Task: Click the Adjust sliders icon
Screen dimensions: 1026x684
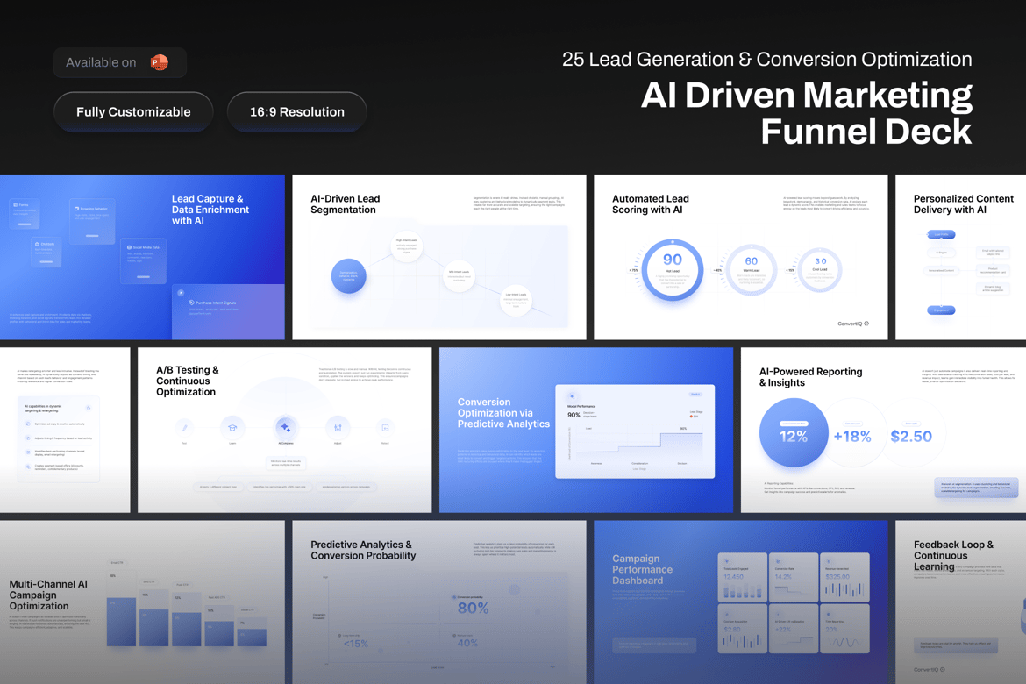Action: coord(338,427)
